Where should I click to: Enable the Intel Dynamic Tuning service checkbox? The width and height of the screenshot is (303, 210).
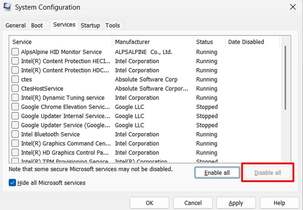[15, 98]
